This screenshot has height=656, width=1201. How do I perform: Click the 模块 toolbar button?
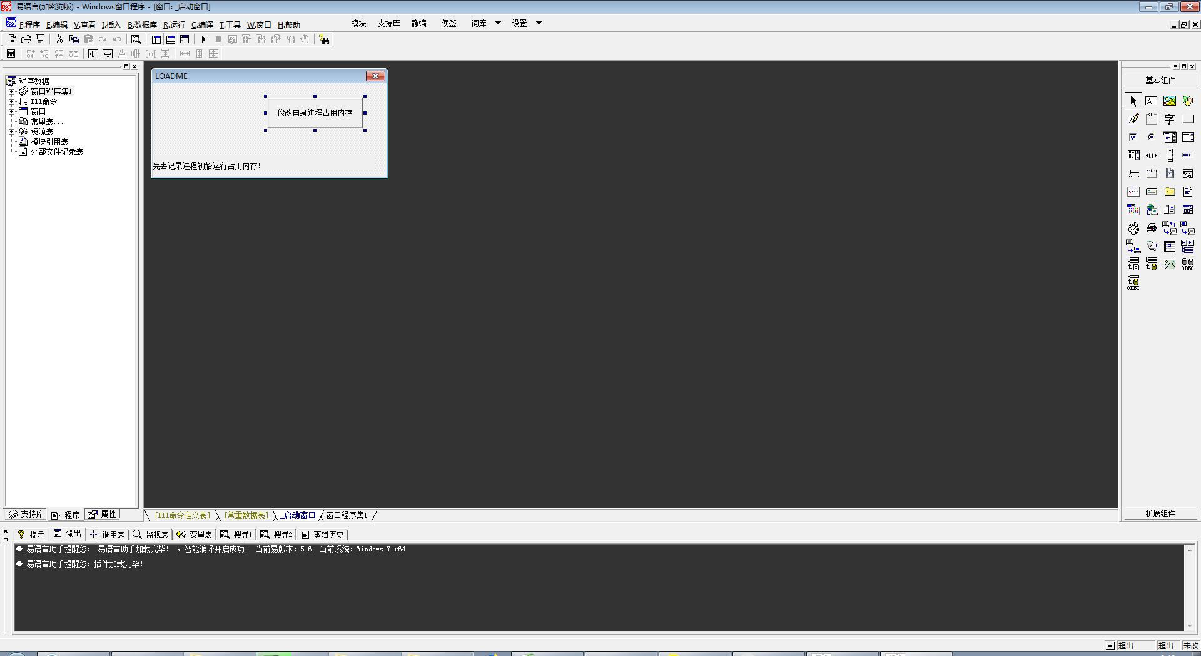(x=358, y=23)
